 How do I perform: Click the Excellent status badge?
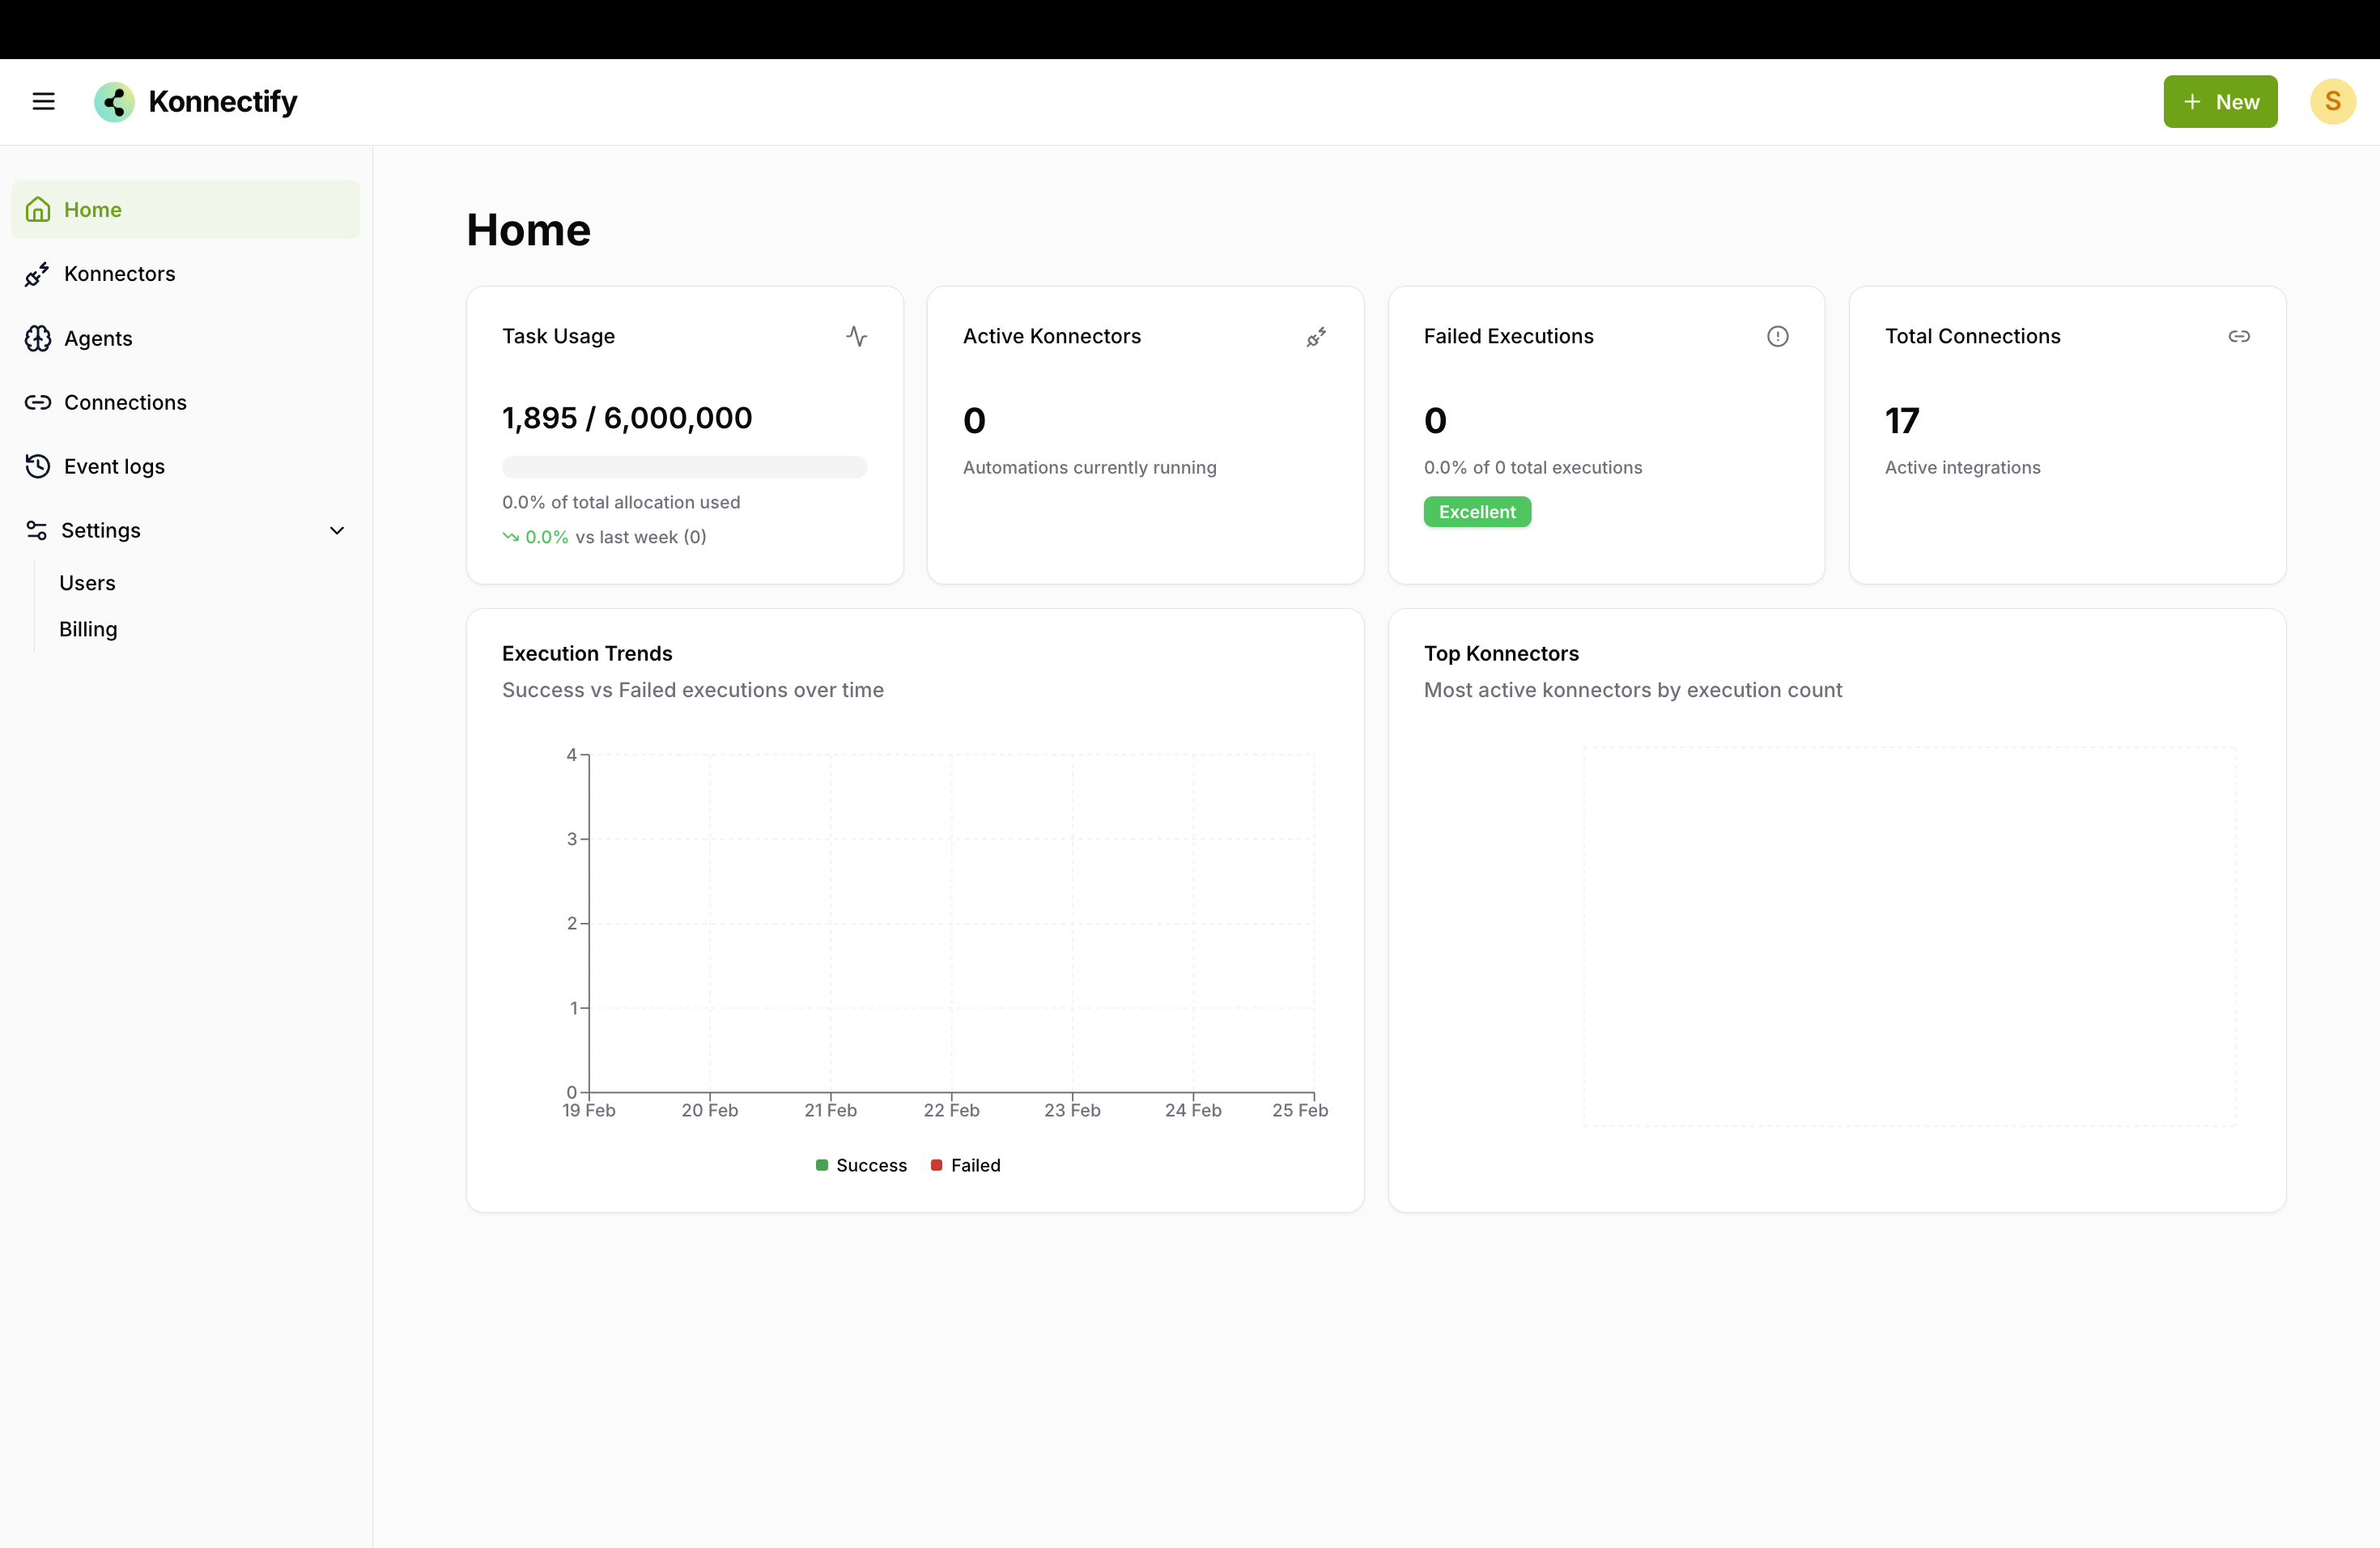[x=1476, y=512]
